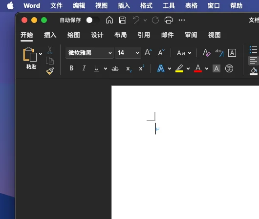Select the 开始 ribbon tab

pyautogui.click(x=27, y=35)
